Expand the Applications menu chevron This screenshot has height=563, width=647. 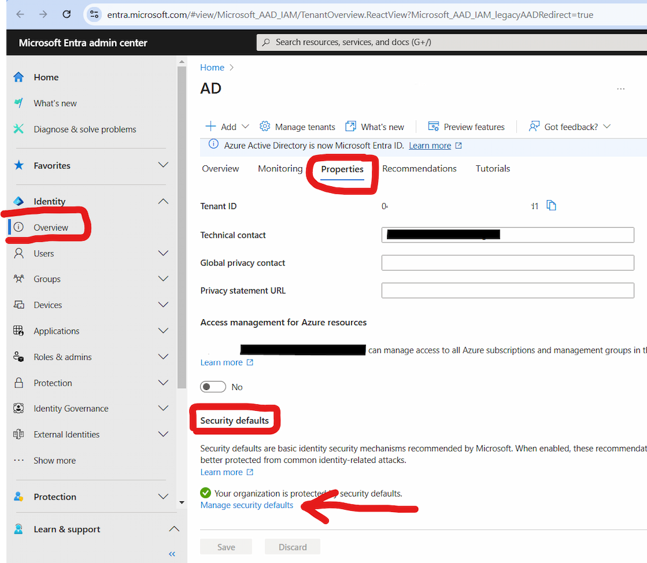(x=164, y=331)
